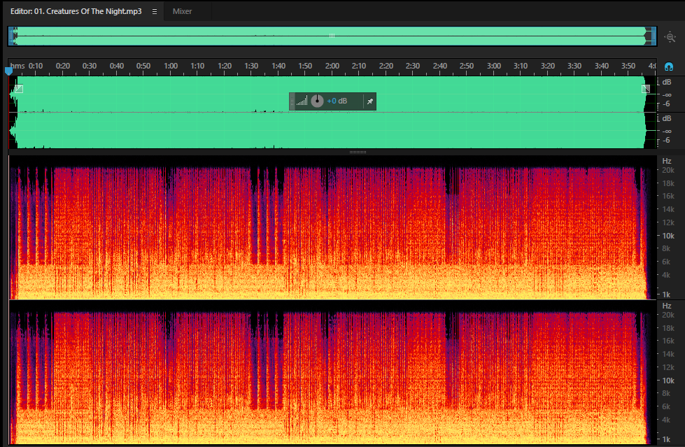The width and height of the screenshot is (685, 447).
Task: Click the hms time format label
Action: pyautogui.click(x=17, y=66)
